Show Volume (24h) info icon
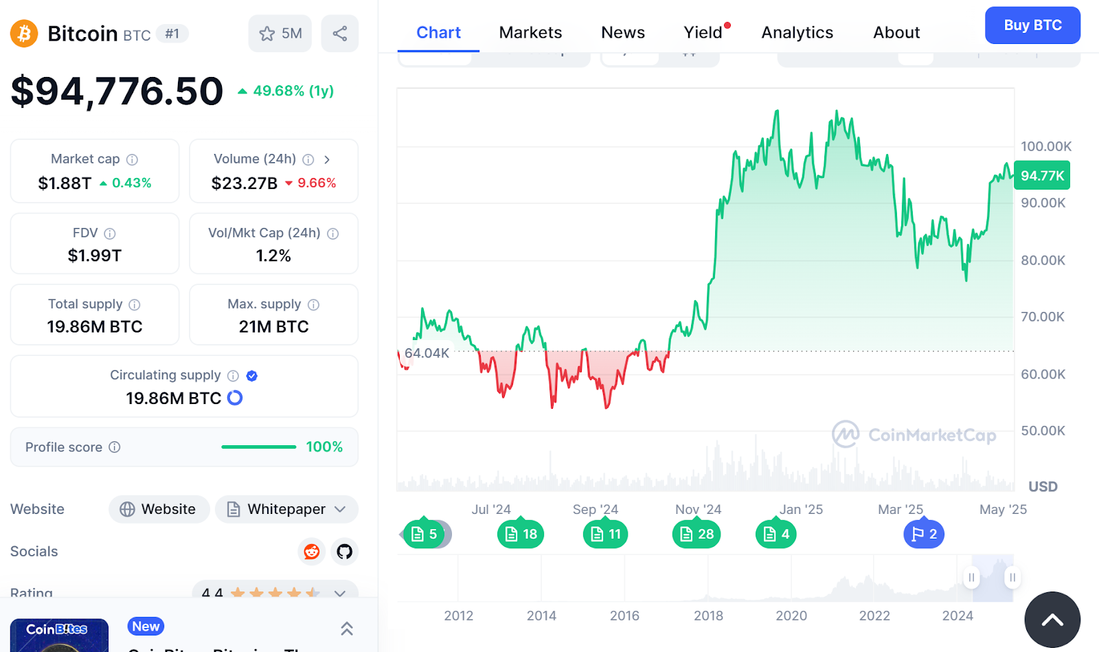Image resolution: width=1099 pixels, height=652 pixels. tap(308, 159)
